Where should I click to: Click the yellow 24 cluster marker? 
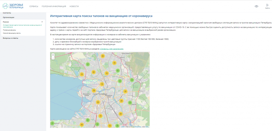coord(121,101)
